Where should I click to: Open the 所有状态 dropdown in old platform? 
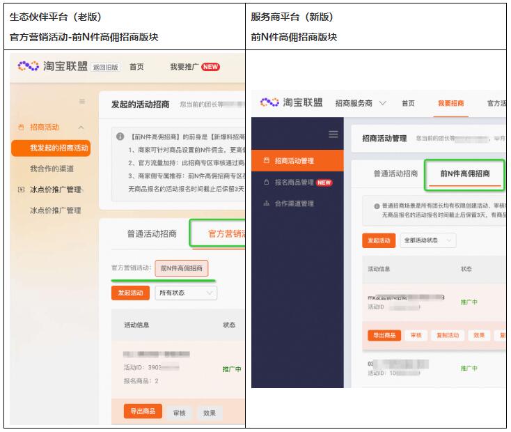pos(186,293)
